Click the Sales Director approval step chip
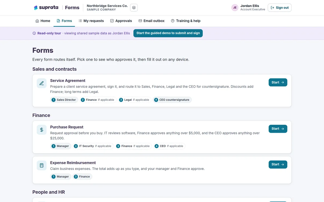324x202 pixels. click(x=64, y=100)
